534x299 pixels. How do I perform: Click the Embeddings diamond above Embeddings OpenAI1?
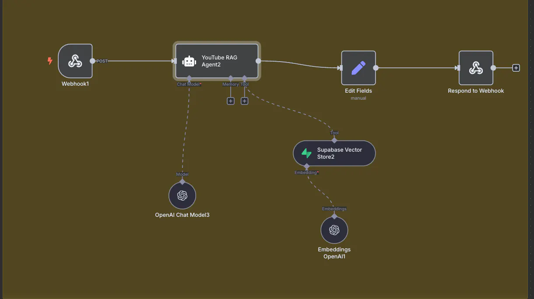pos(334,216)
